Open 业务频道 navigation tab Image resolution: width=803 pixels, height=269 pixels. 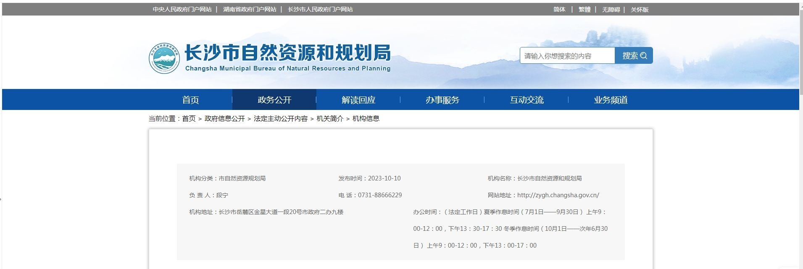click(x=611, y=100)
